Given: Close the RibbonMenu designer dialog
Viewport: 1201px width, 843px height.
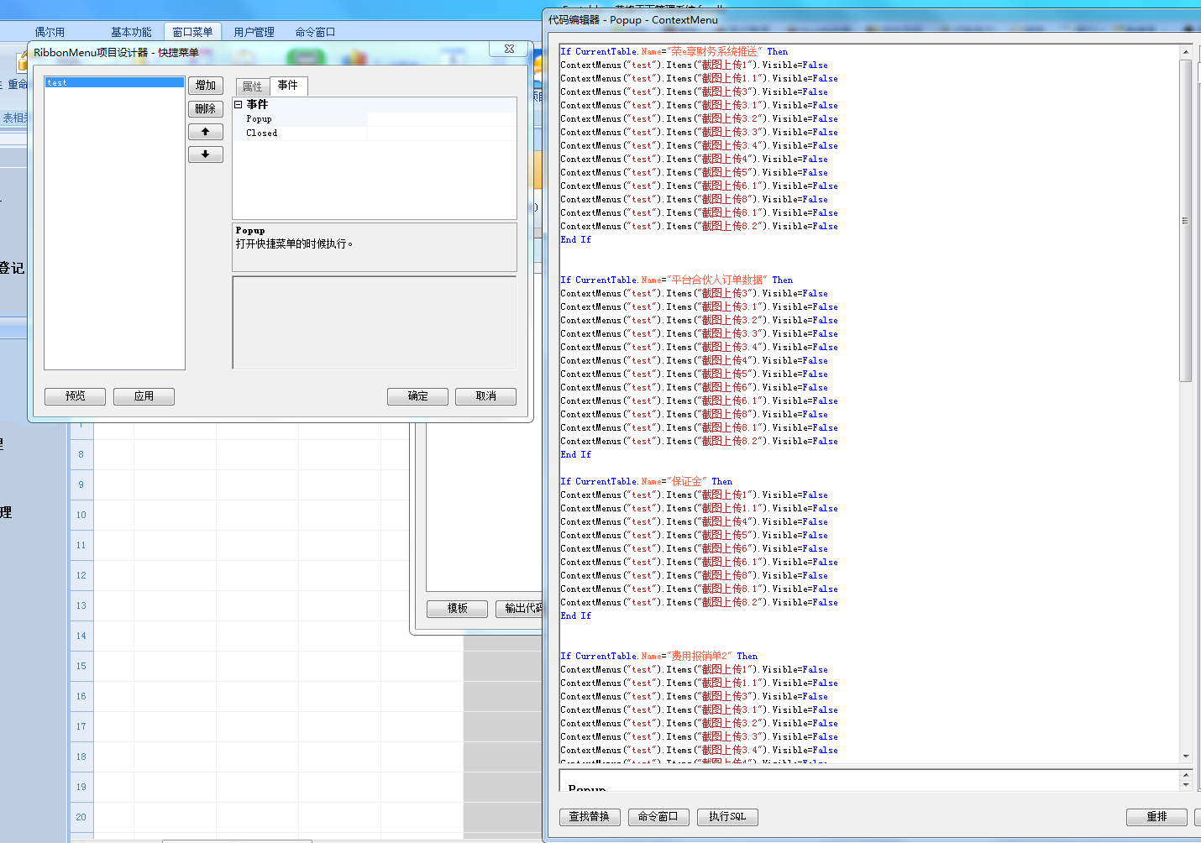Looking at the screenshot, I should coord(509,50).
